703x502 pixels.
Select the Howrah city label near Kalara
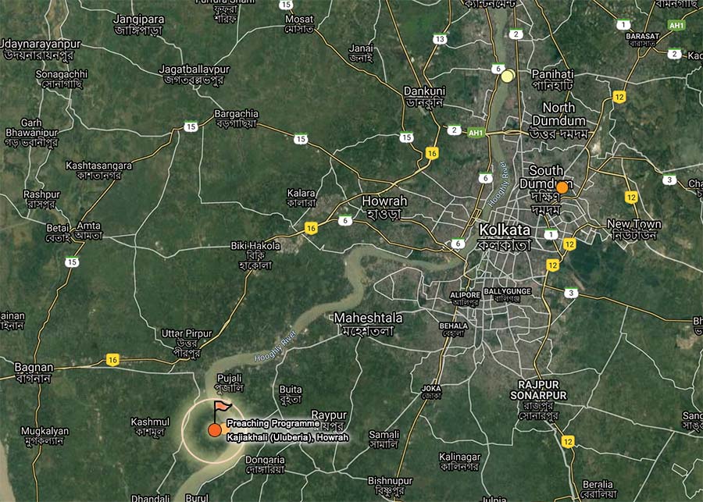[384, 208]
